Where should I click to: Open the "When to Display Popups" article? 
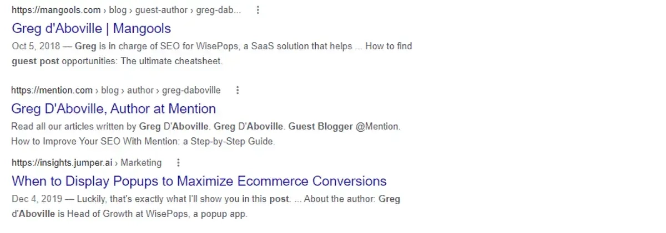click(199, 181)
